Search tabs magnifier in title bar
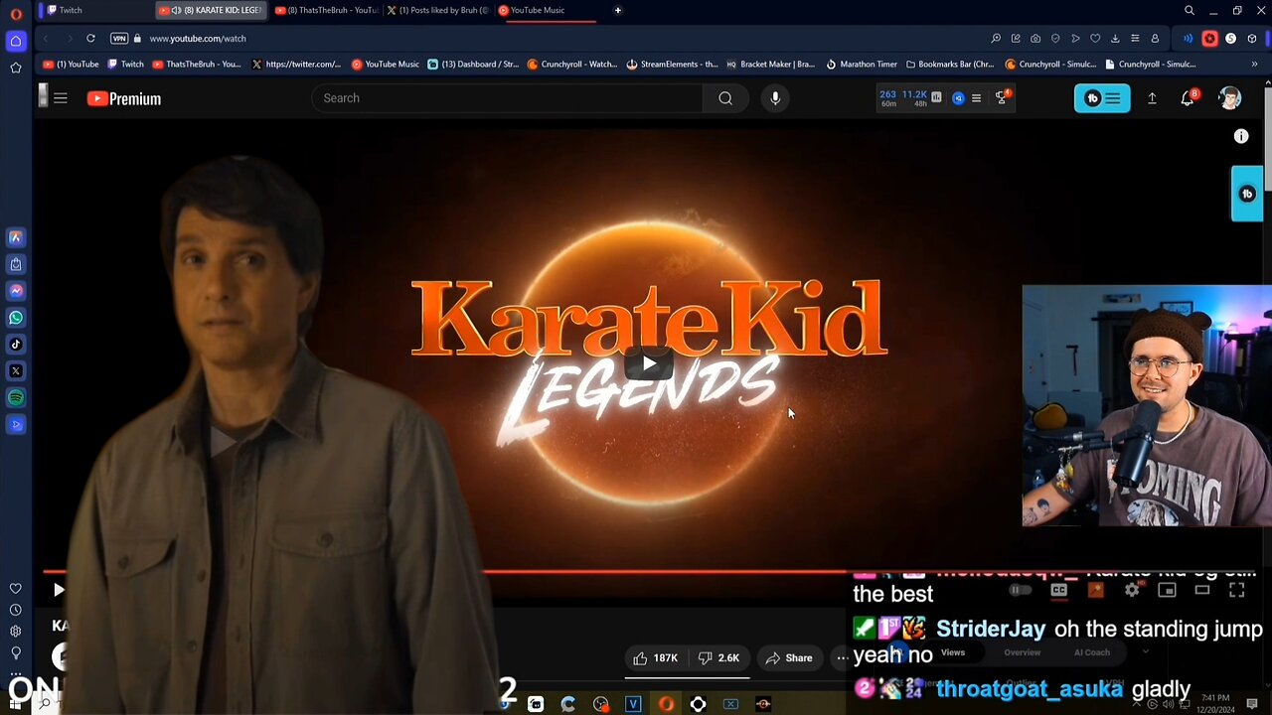Image resolution: width=1272 pixels, height=715 pixels. pos(1190,10)
